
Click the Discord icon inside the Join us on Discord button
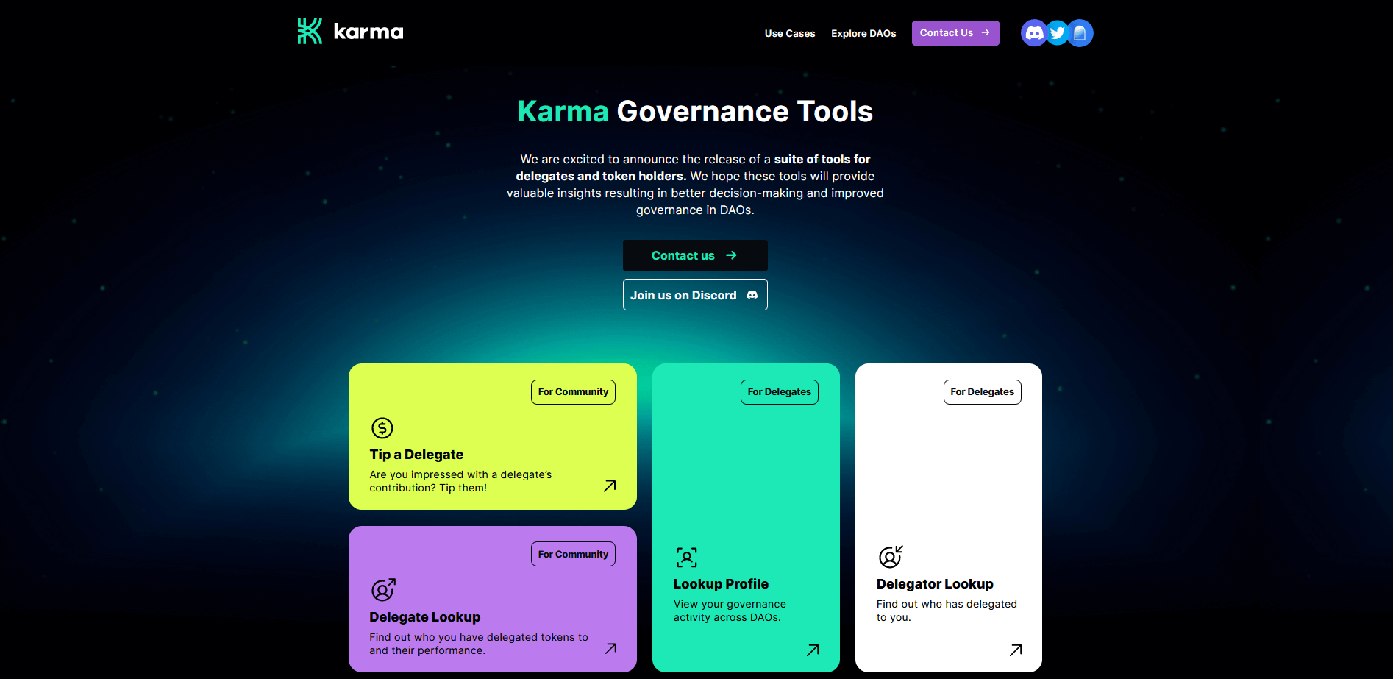pos(752,295)
